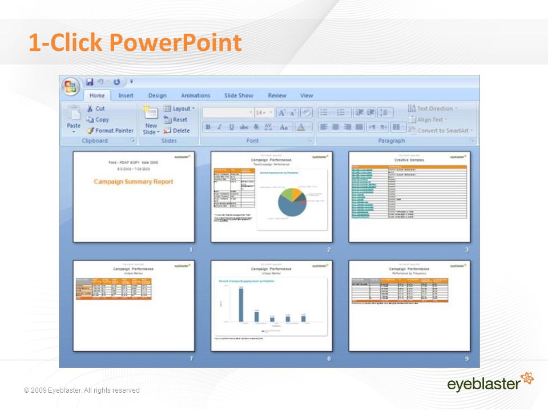Click the Cut scissors button
Viewport: 548px width, 411px height.
coord(96,108)
